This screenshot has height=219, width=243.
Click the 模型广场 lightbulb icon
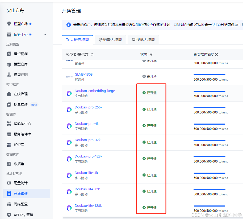(9, 24)
